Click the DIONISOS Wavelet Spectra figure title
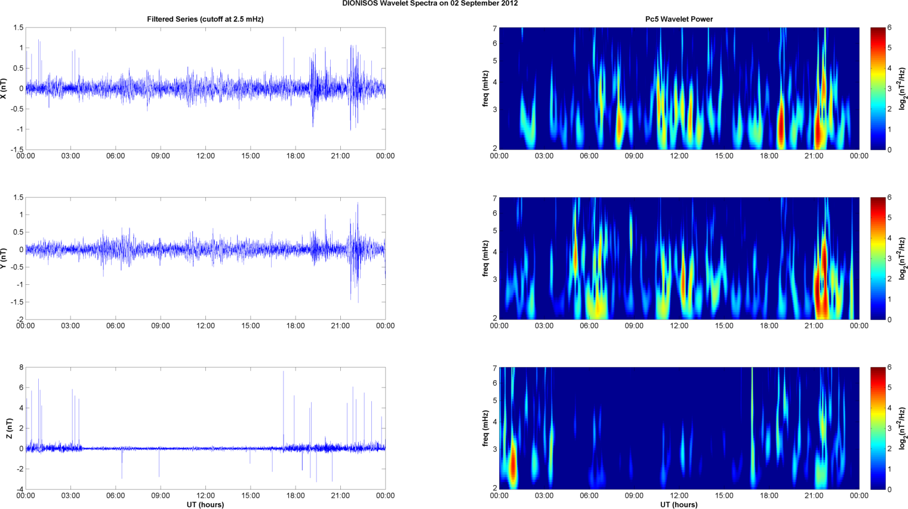 coord(430,4)
